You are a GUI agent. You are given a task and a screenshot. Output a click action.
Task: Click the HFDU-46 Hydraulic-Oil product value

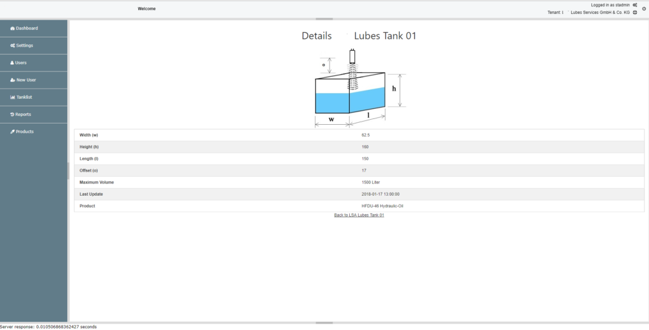pyautogui.click(x=382, y=206)
